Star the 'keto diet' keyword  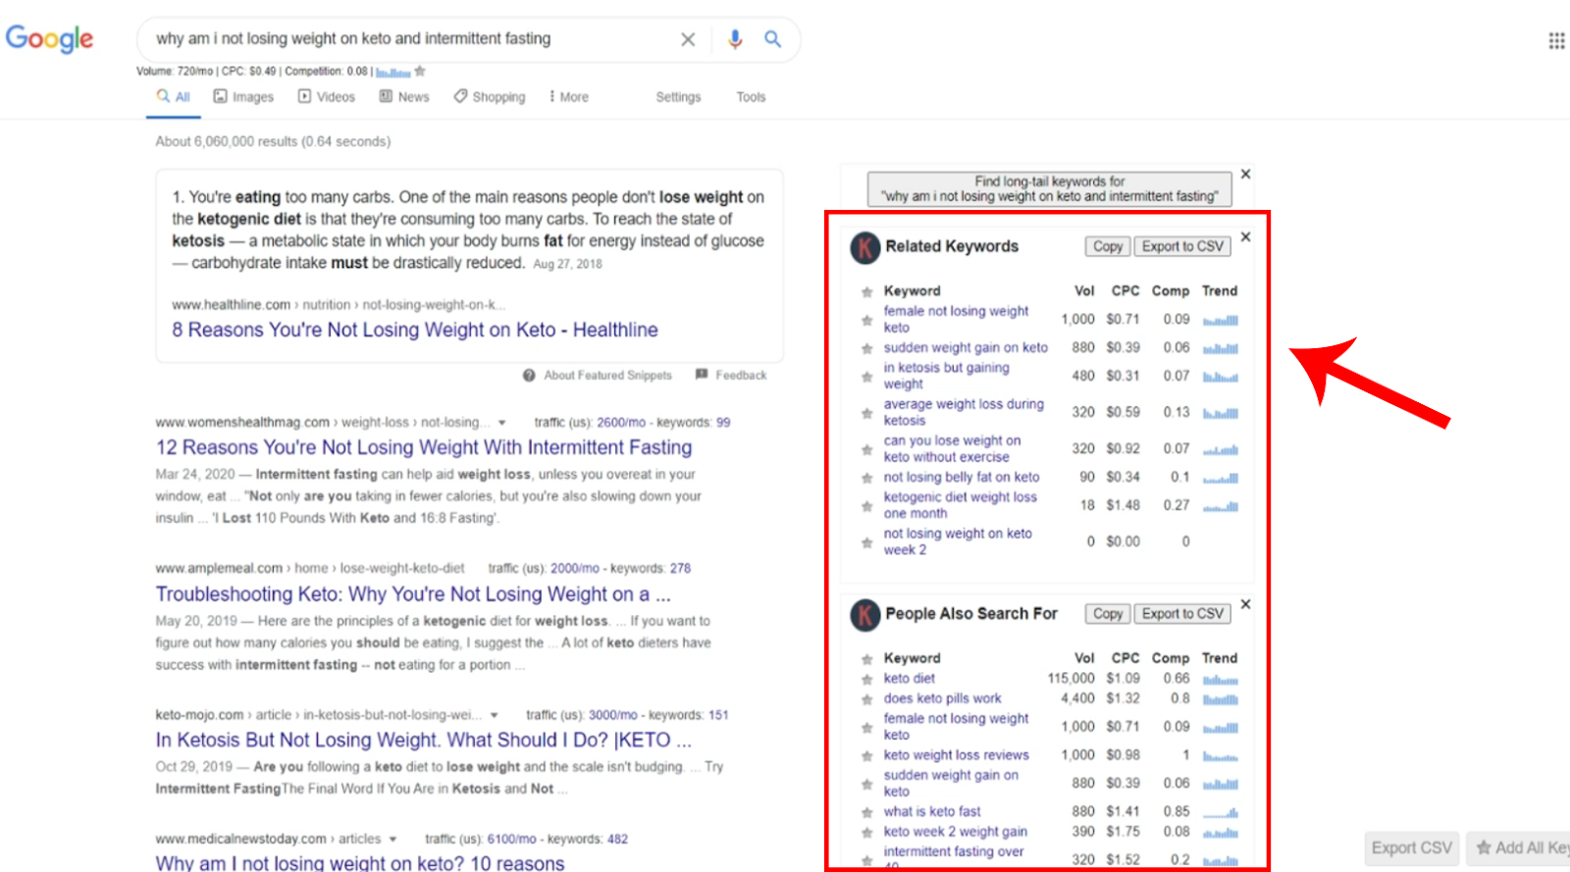(x=866, y=679)
